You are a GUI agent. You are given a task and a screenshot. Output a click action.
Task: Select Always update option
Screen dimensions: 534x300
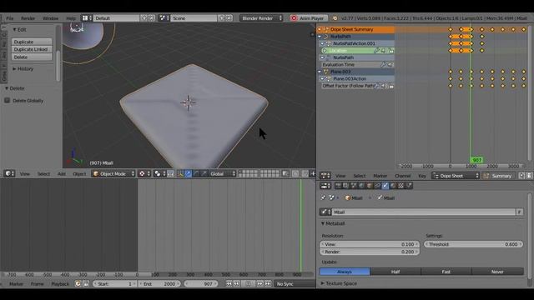pyautogui.click(x=345, y=272)
